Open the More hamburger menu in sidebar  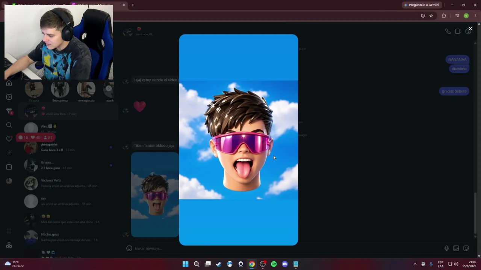tap(9, 231)
